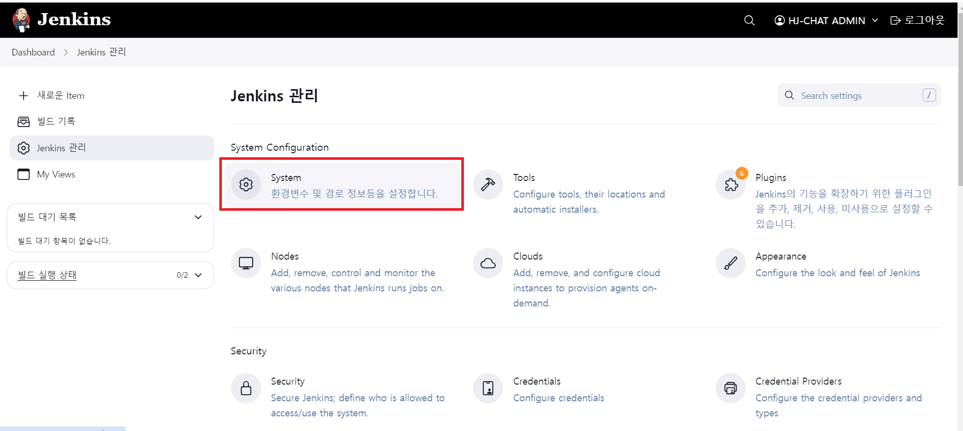Image resolution: width=963 pixels, height=431 pixels.
Task: Click the Nodes monitor icon
Action: click(x=246, y=263)
